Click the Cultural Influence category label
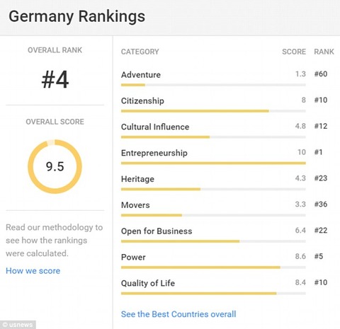The width and height of the screenshot is (340, 329). pos(155,127)
